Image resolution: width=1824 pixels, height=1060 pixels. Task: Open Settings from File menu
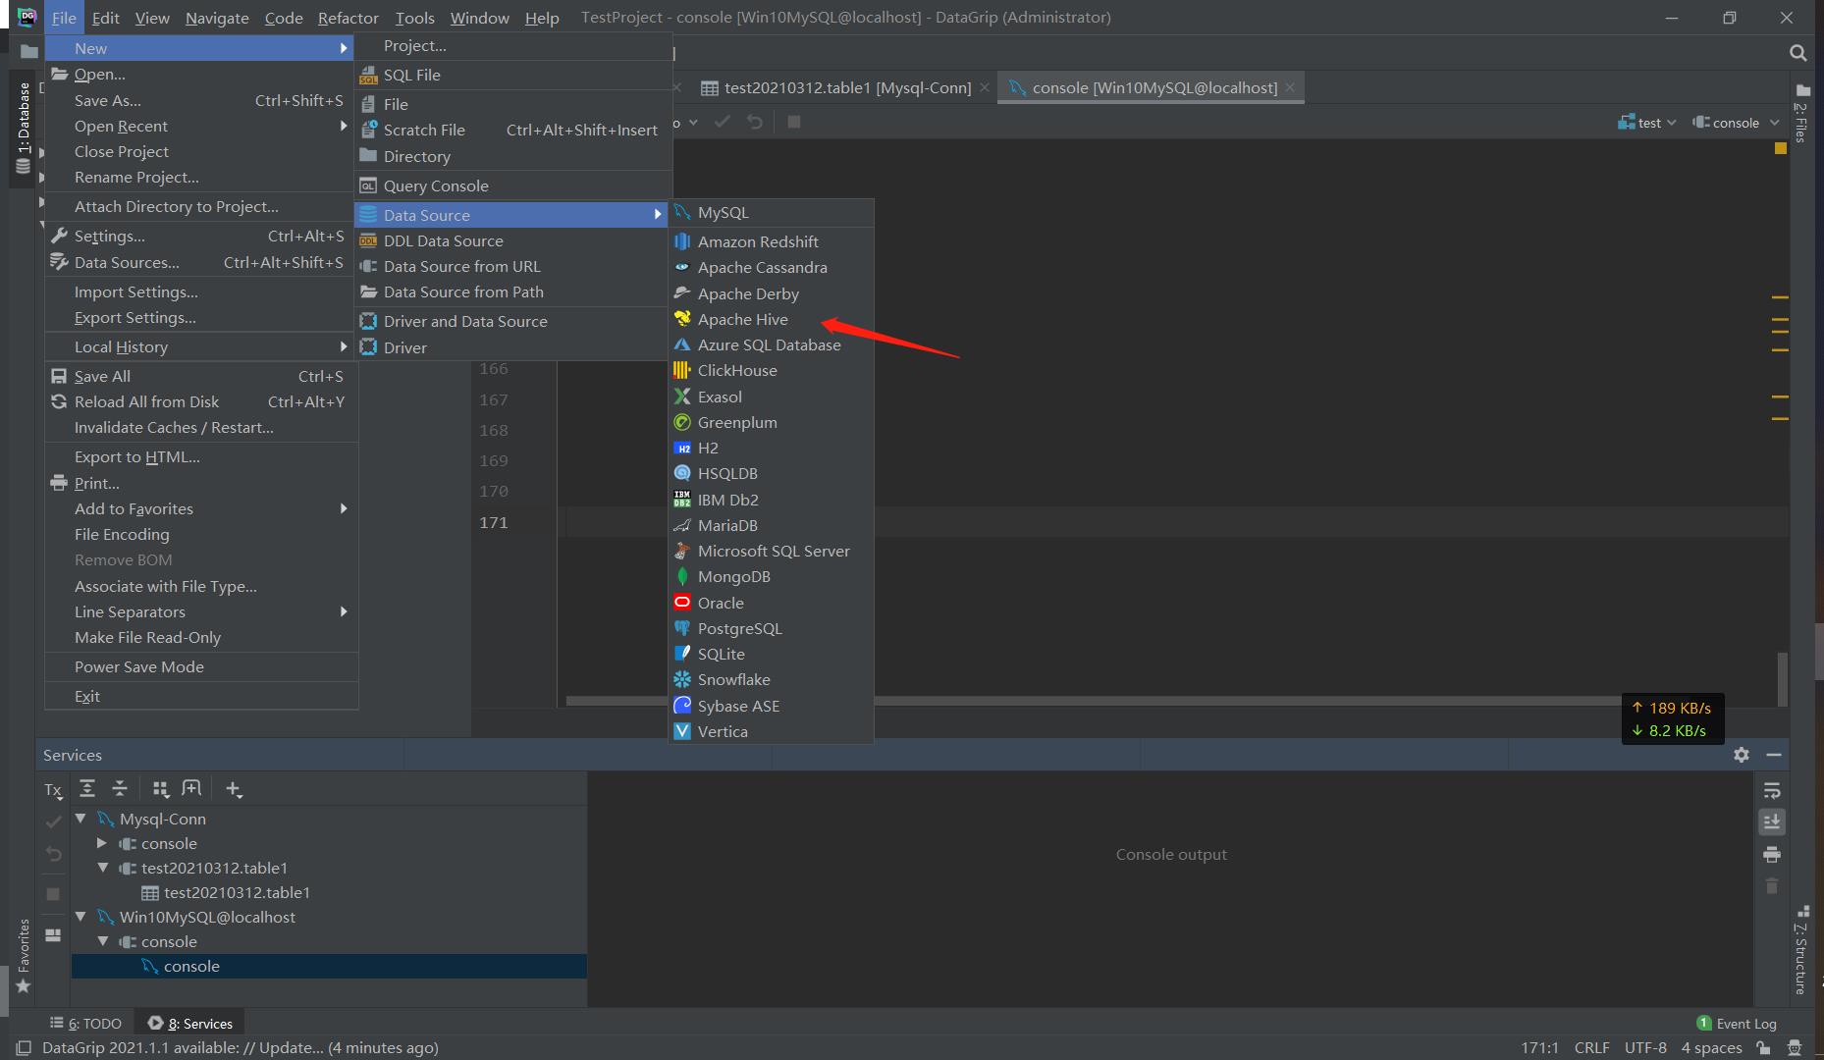click(x=200, y=236)
